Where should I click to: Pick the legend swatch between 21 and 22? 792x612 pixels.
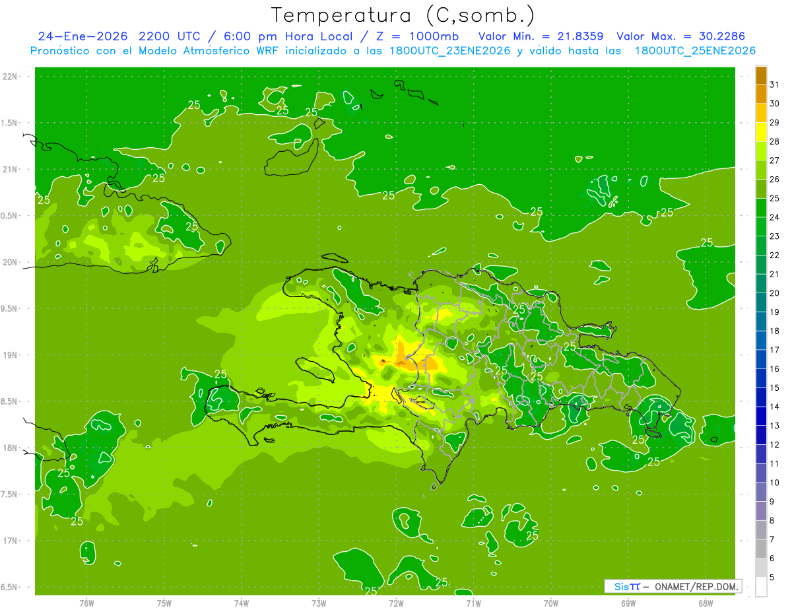point(761,264)
